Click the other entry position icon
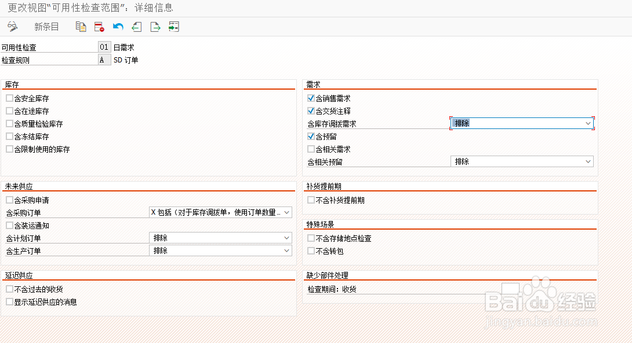 (x=174, y=27)
